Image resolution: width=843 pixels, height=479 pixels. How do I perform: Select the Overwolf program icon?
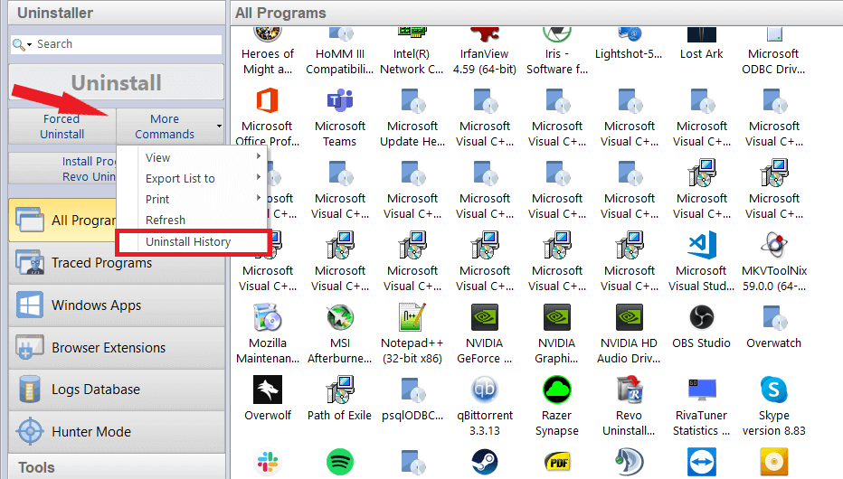pyautogui.click(x=268, y=390)
